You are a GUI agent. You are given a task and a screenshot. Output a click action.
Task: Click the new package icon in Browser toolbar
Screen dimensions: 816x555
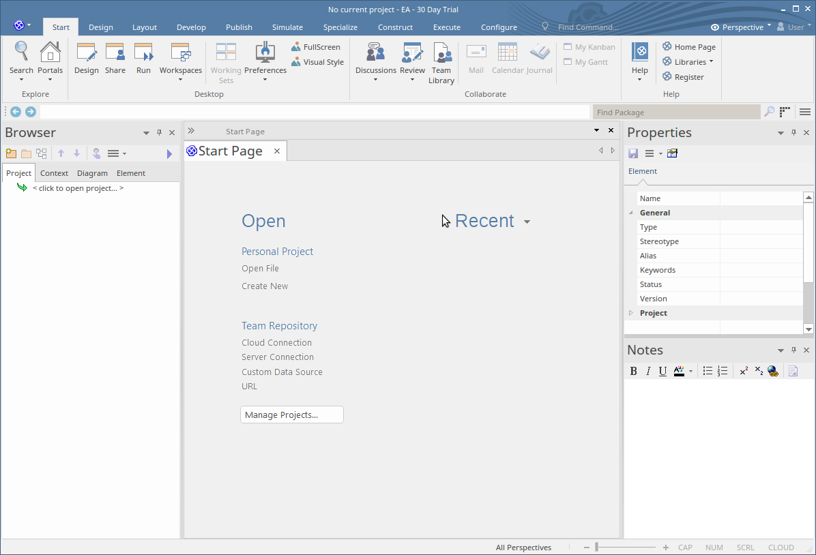click(11, 153)
